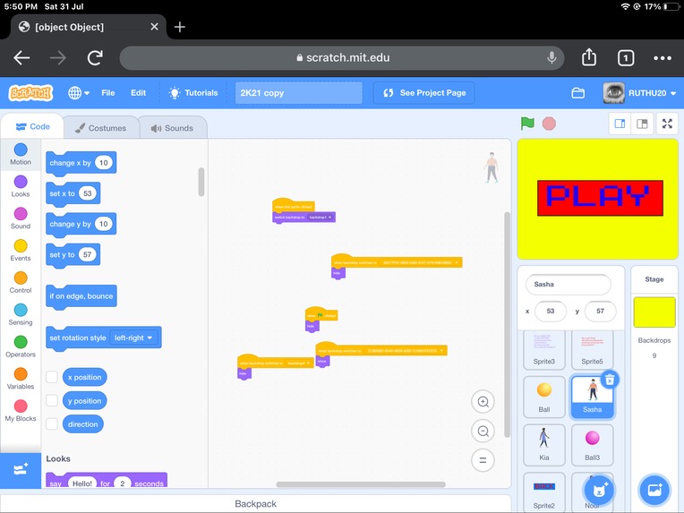The height and width of the screenshot is (513, 684).
Task: Select the Sensing block category
Action: [x=21, y=315]
